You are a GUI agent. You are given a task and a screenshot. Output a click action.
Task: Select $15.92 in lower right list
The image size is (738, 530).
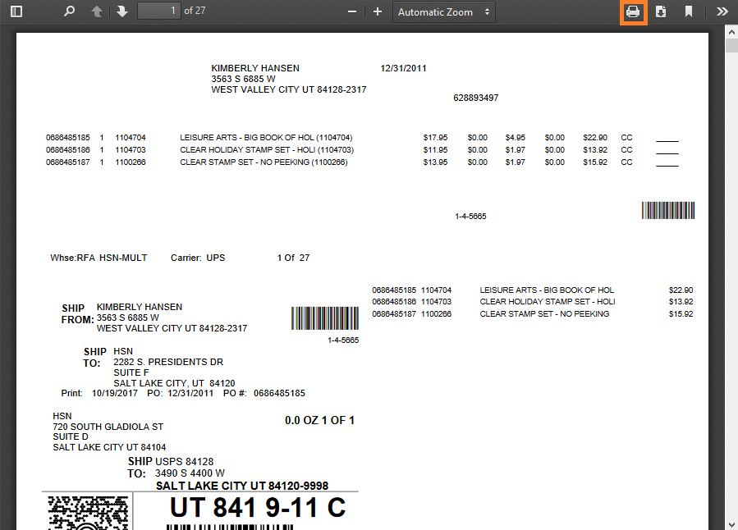681,313
